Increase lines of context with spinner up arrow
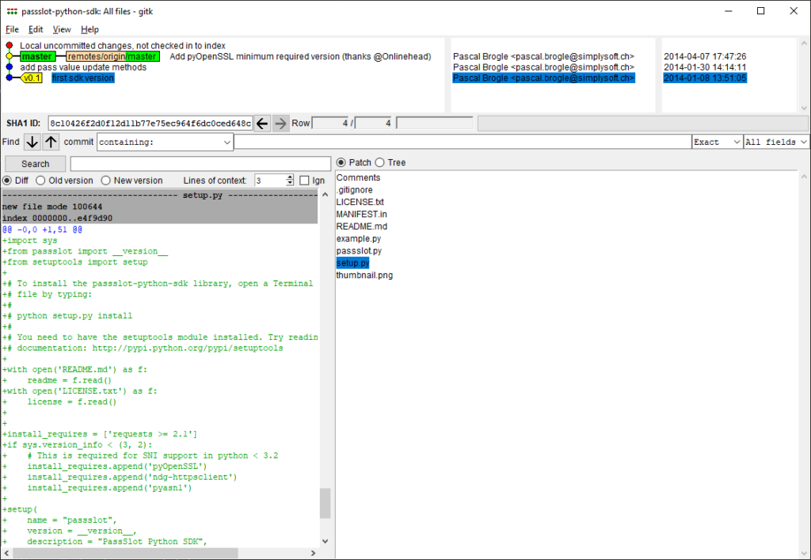811x560 pixels. click(x=290, y=177)
